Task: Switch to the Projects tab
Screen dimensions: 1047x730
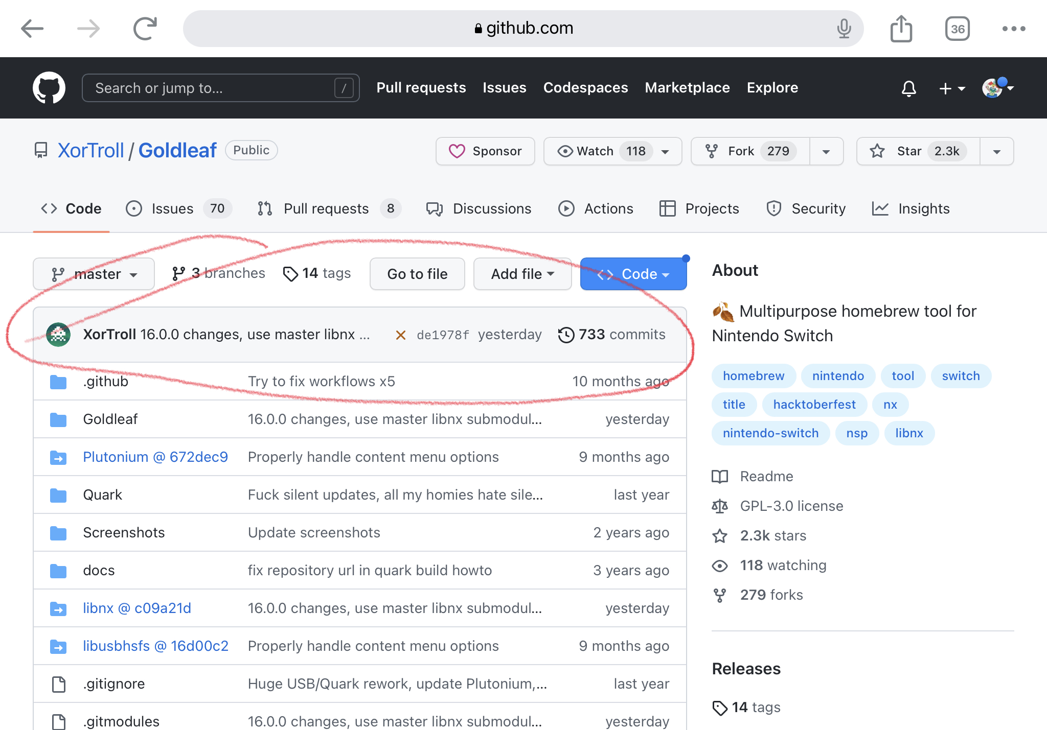Action: (699, 208)
